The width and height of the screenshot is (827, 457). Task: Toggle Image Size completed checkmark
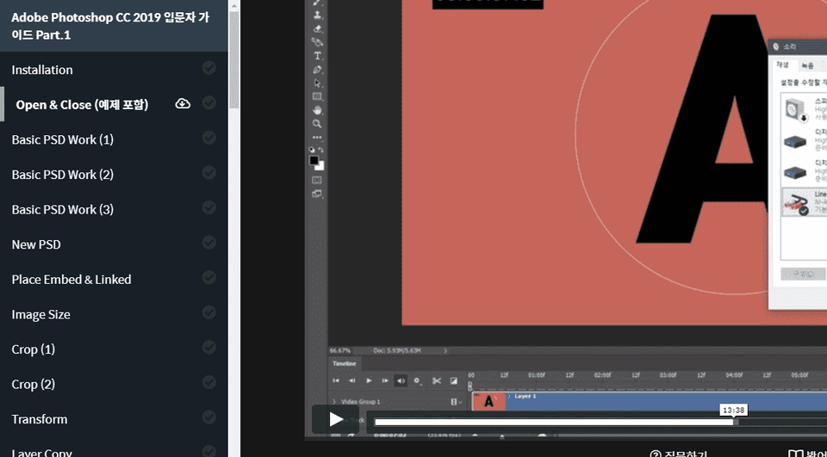[x=208, y=312]
